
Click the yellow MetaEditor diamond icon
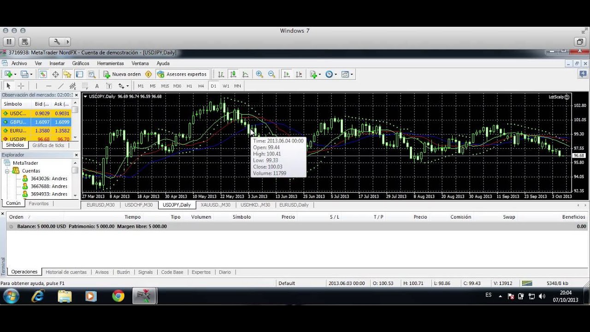[148, 74]
